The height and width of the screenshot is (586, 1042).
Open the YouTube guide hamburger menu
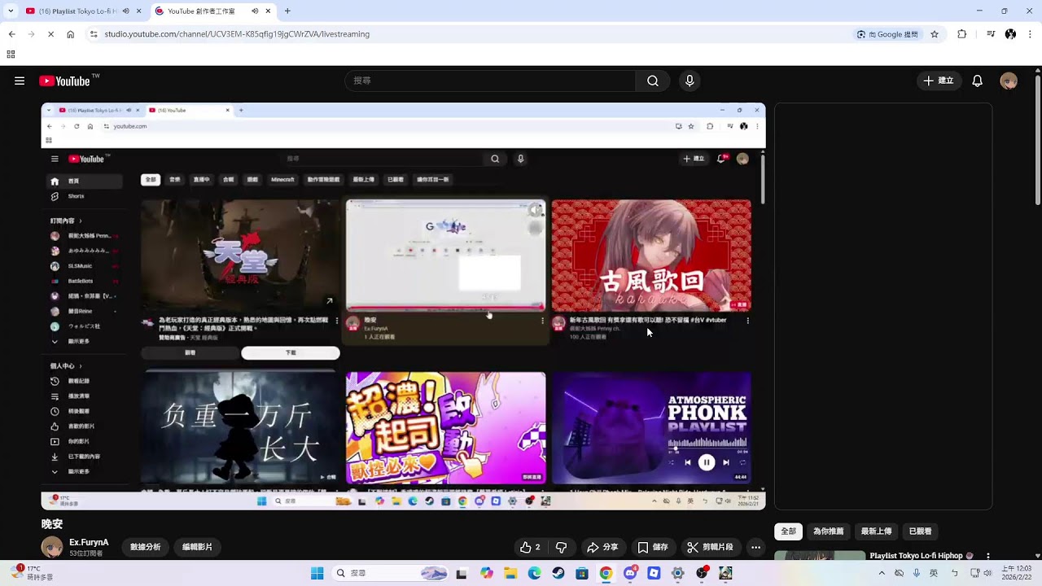(20, 81)
